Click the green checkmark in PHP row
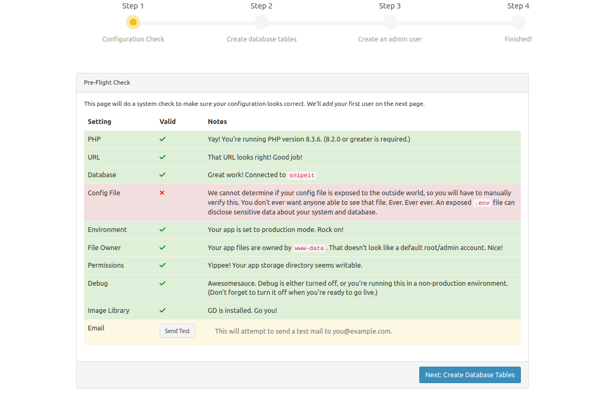Image resolution: width=606 pixels, height=398 pixels. pos(162,139)
